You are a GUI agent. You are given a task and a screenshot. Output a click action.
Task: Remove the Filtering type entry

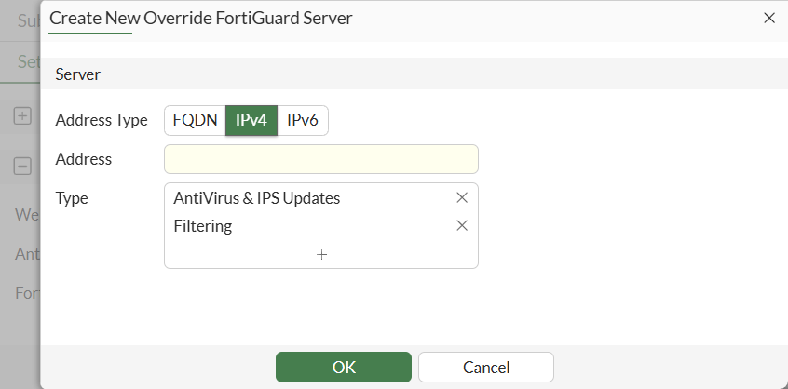[x=461, y=226]
